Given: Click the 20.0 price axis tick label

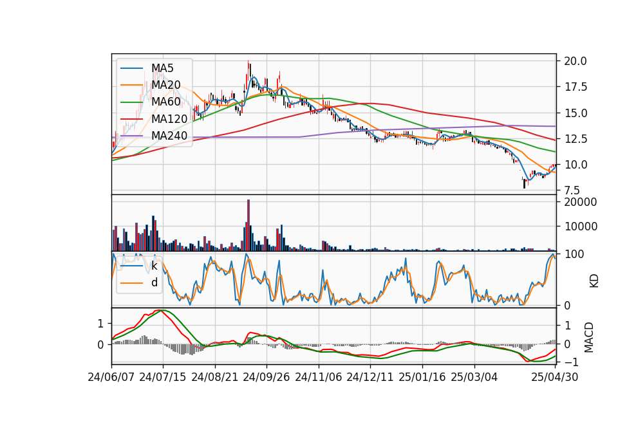Looking at the screenshot, I should pyautogui.click(x=576, y=61).
